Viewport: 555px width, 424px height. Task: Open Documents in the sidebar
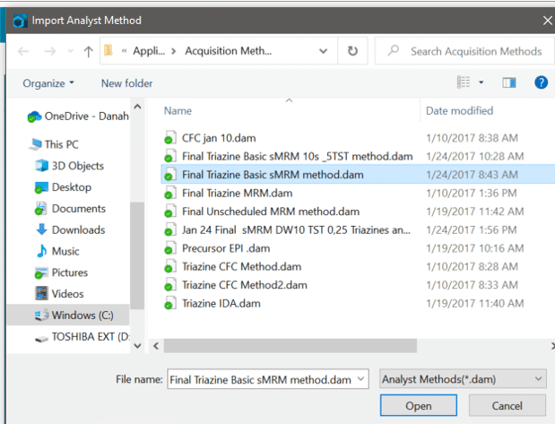(x=70, y=209)
